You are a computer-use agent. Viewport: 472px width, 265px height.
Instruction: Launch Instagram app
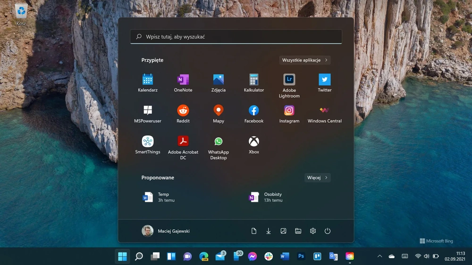point(289,114)
